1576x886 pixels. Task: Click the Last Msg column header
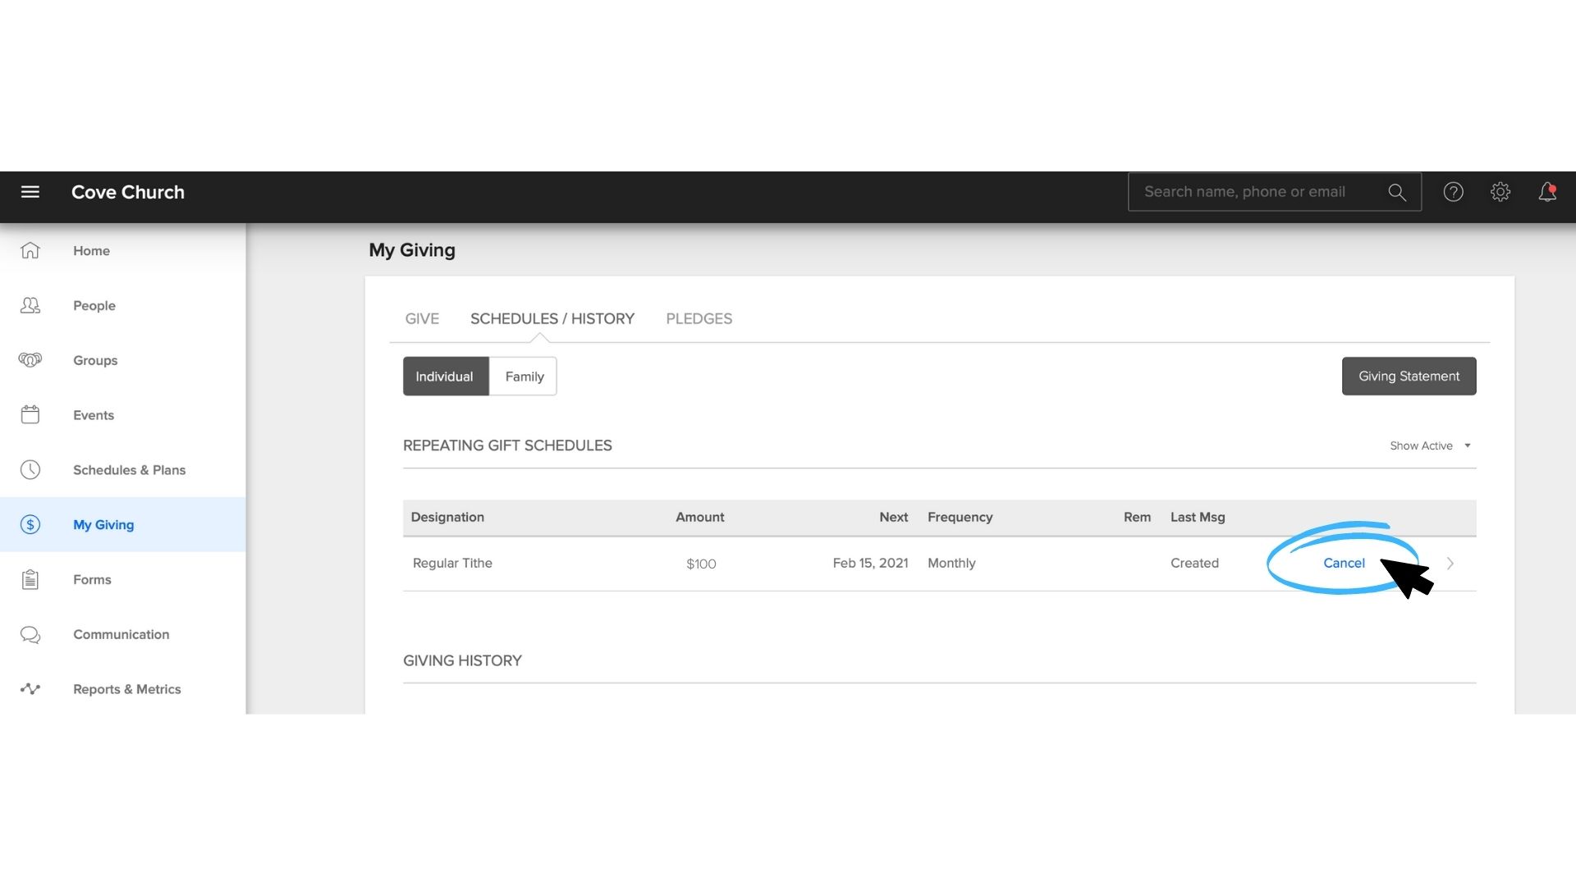(1198, 517)
